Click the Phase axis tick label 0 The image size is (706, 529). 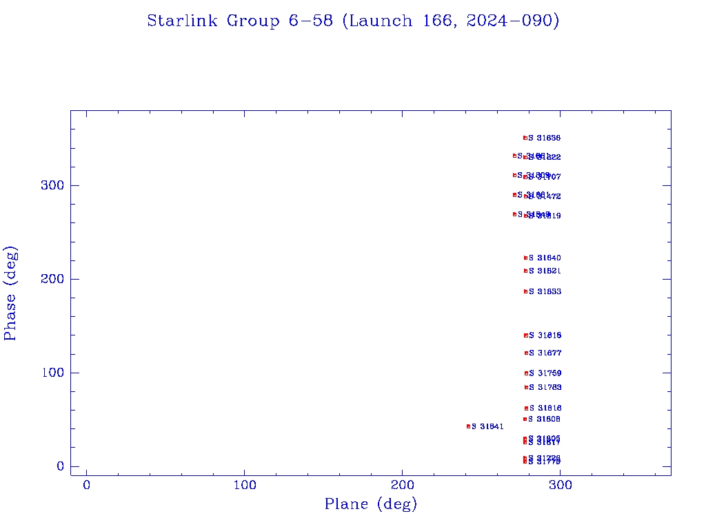pos(61,466)
